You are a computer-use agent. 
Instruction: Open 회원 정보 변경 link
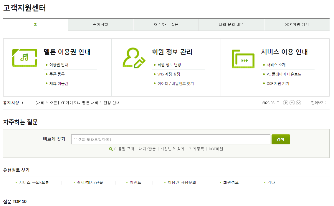coord(169,65)
